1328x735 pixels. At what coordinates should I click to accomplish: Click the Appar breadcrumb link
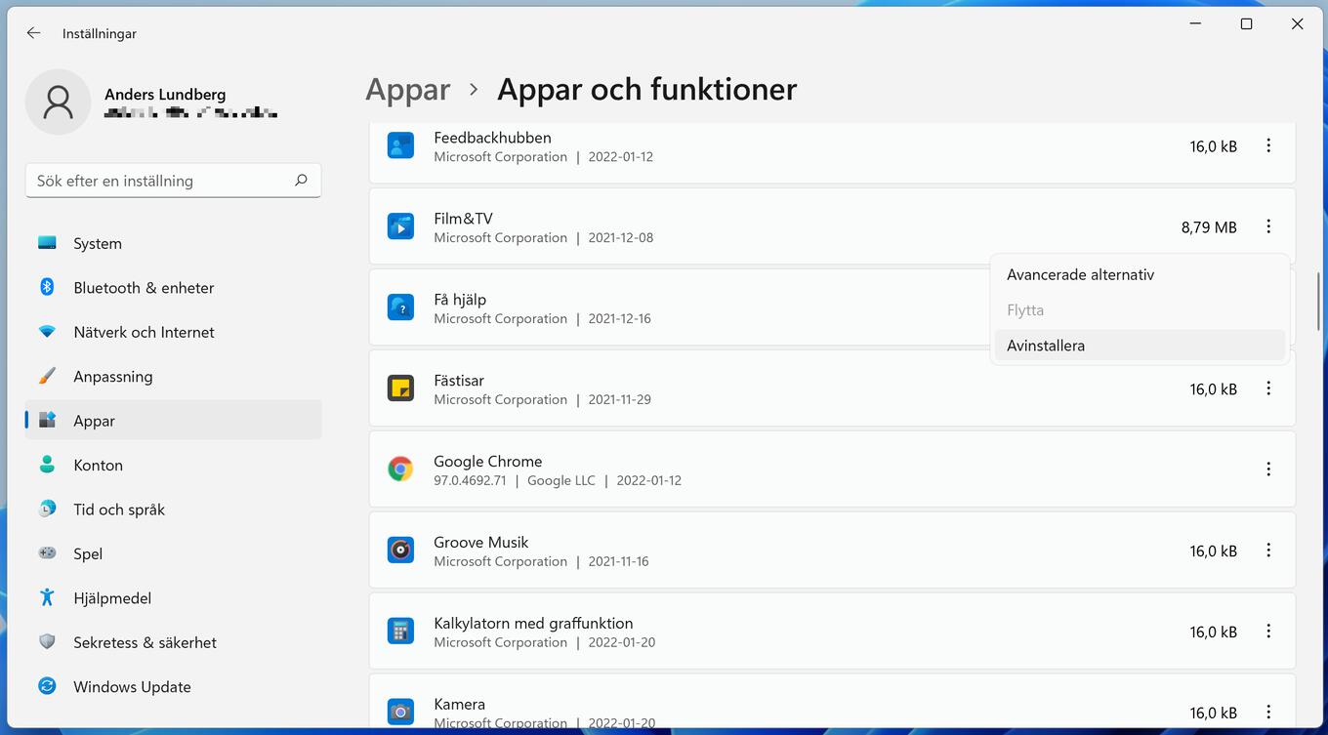[x=408, y=90]
